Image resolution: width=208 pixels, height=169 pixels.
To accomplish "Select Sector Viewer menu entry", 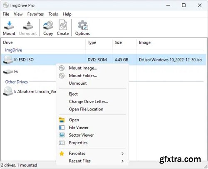I will tap(92, 135).
